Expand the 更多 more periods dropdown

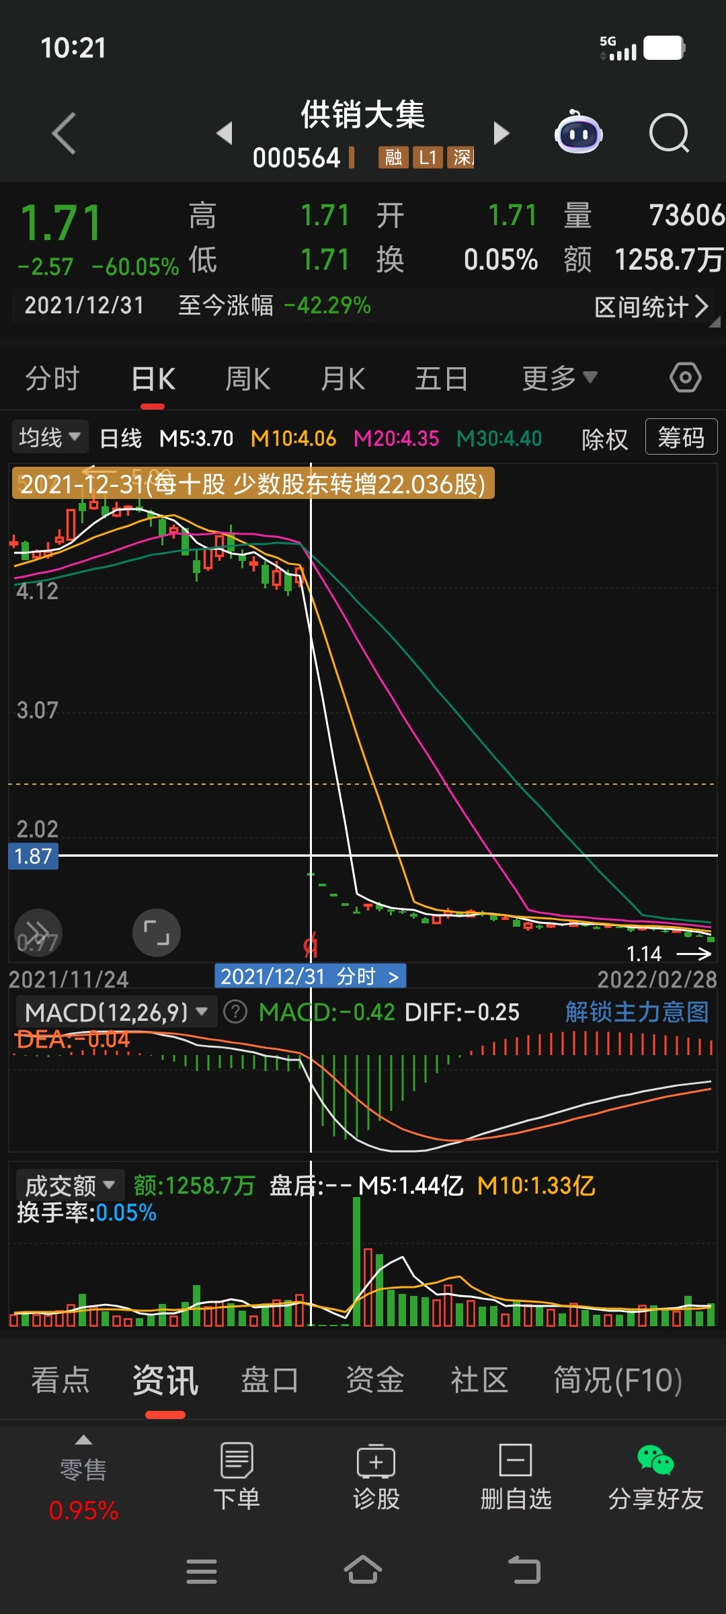[x=559, y=378]
